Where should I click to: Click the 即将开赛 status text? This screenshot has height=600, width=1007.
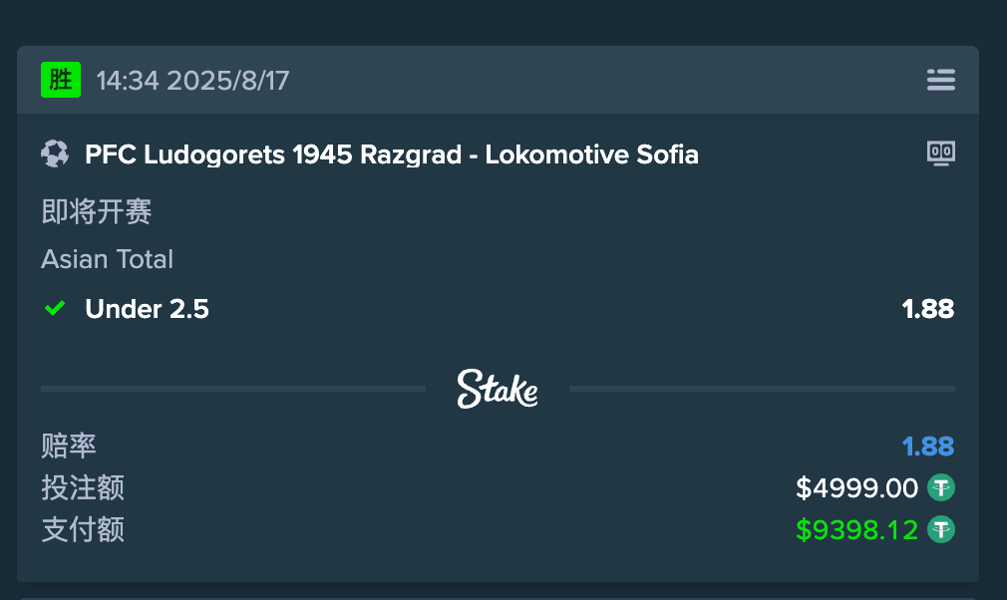click(x=97, y=211)
